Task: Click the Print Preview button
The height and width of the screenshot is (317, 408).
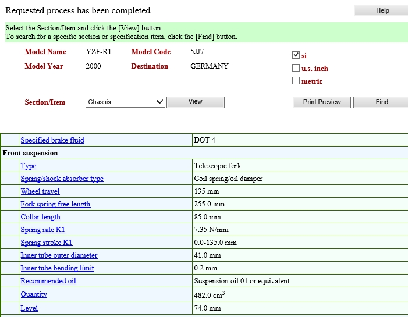Action: pos(321,102)
